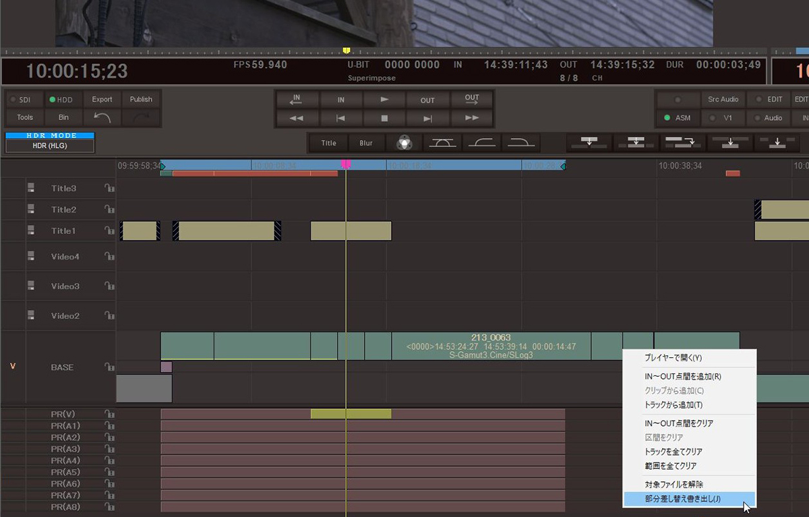Choose 部分差し替え書き出し(J) from the context menu
The height and width of the screenshot is (517, 809).
pos(682,499)
